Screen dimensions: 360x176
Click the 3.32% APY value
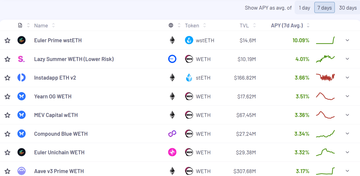302,152
